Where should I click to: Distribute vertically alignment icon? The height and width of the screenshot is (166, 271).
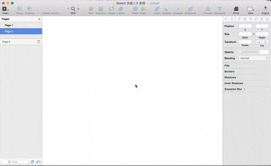pos(232,19)
